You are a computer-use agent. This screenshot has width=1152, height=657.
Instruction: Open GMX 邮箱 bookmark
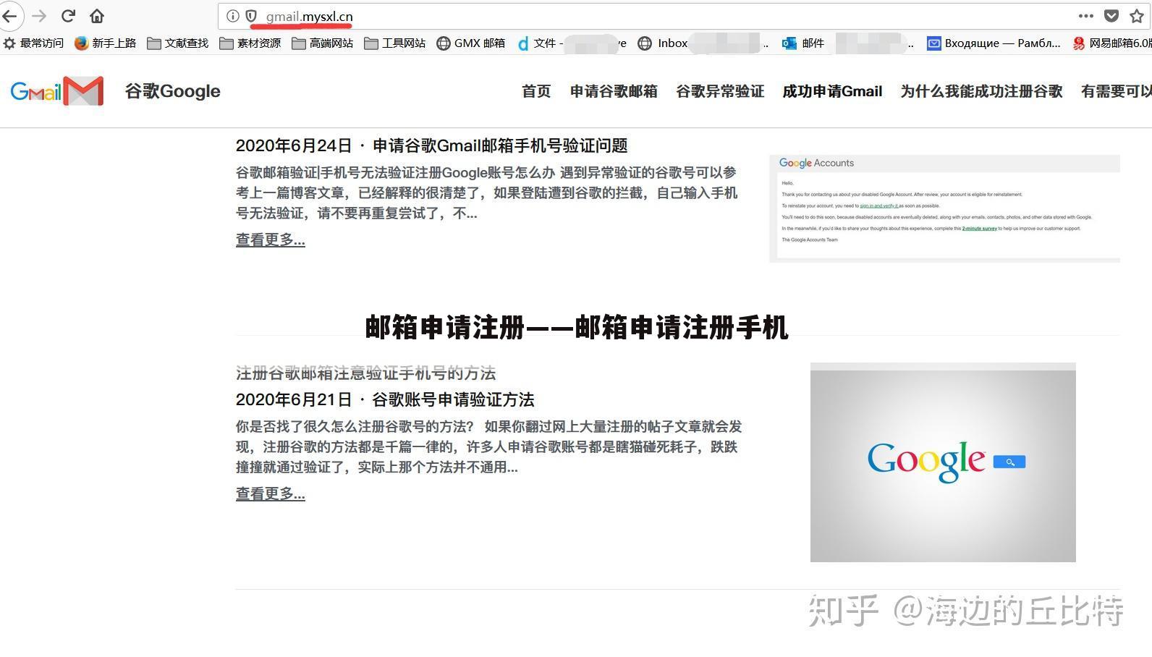click(470, 43)
